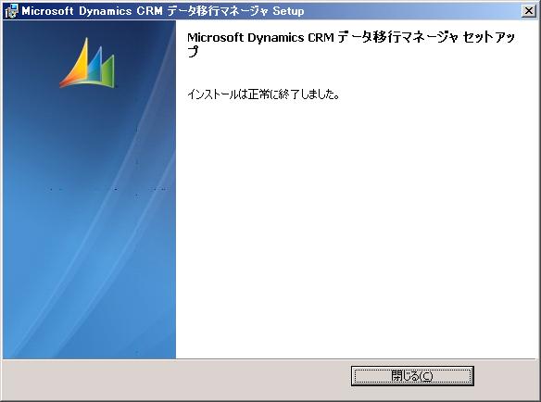The height and width of the screenshot is (402, 541).
Task: Click the word Setup in title bar
Action: point(288,11)
